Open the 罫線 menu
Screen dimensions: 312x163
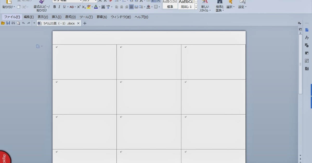[x=102, y=17]
